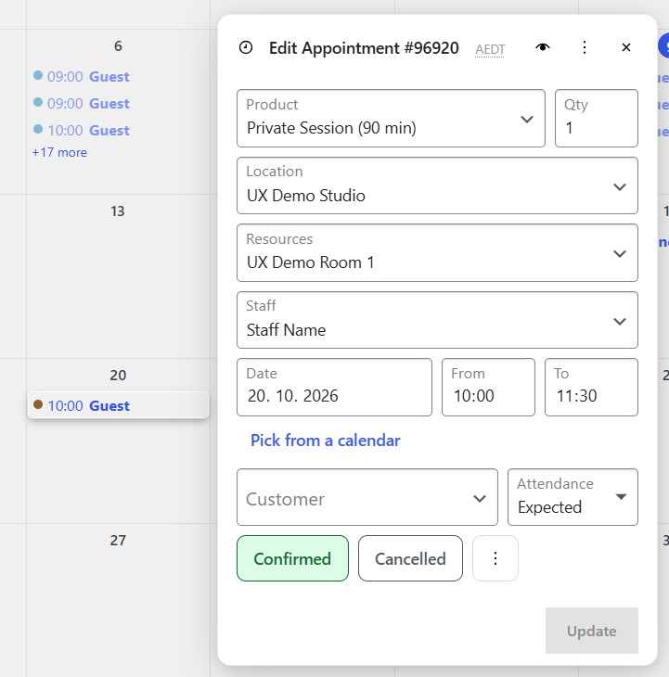Click the Date field showing 20. 10. 2026
The image size is (669, 677).
click(334, 388)
